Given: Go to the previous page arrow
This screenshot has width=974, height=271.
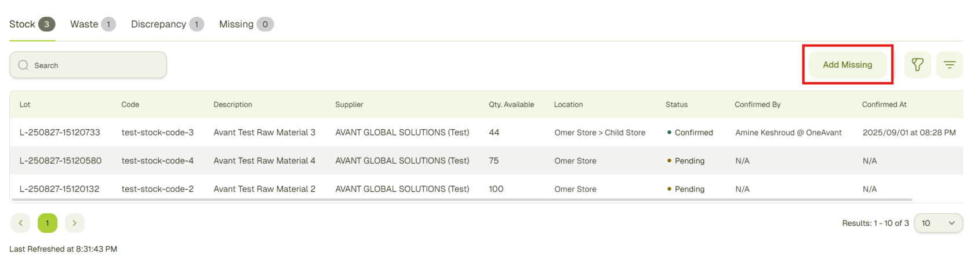Looking at the screenshot, I should click(20, 223).
